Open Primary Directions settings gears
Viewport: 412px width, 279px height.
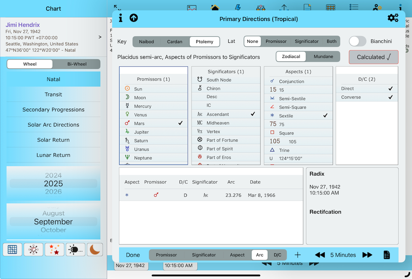tap(393, 18)
